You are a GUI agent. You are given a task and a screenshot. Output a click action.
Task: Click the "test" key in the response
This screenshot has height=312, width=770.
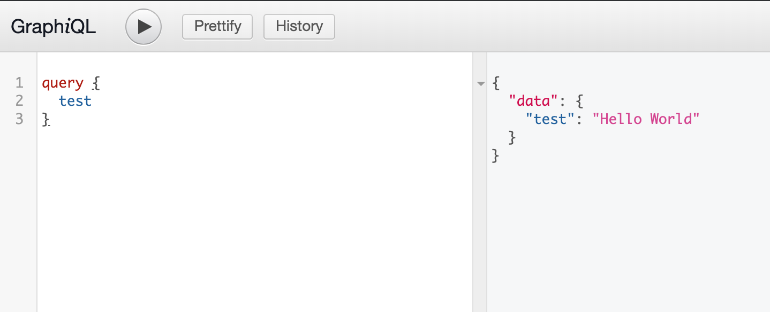pos(550,119)
